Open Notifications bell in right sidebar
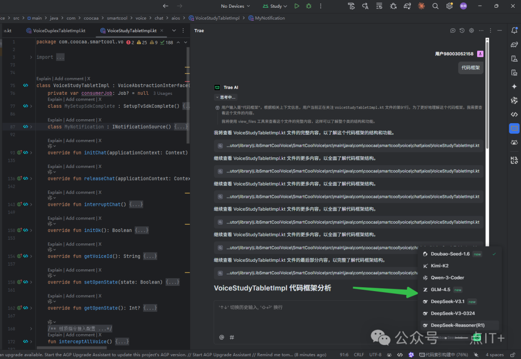This screenshot has height=359, width=521. [514, 30]
